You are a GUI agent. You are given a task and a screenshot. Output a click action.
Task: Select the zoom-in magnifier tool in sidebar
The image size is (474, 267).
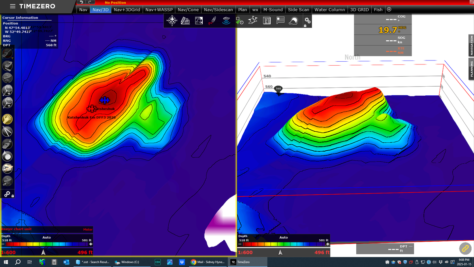(x=7, y=90)
